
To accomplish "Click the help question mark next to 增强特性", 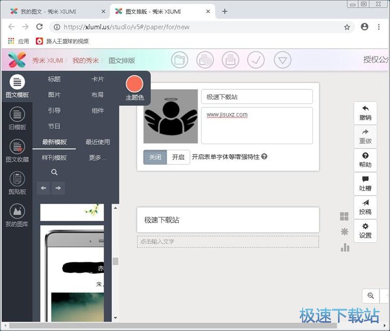I will 264,157.
